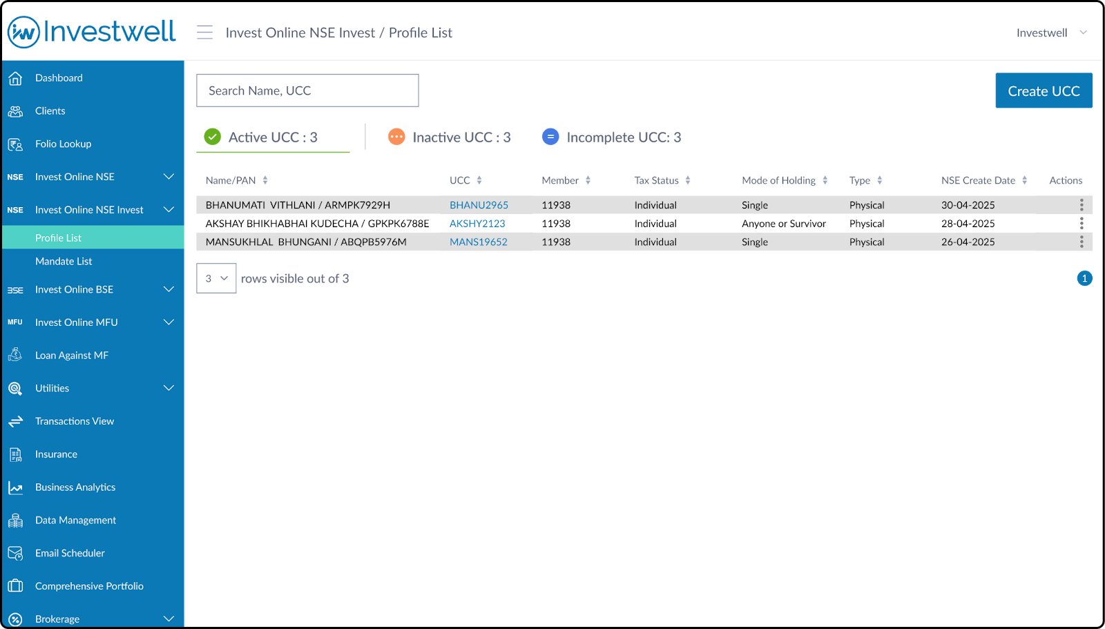Open actions menu for AKSHAY BHIKHABHAI KUDECHA row

(x=1082, y=224)
